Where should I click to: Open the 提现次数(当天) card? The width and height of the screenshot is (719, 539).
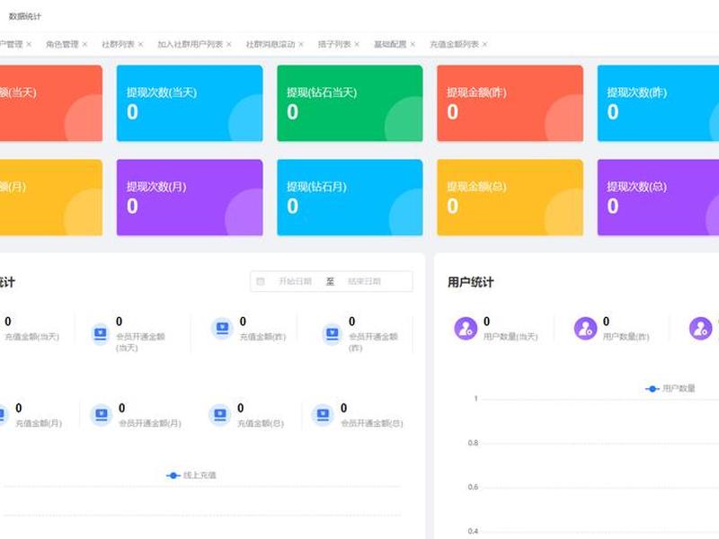(190, 103)
